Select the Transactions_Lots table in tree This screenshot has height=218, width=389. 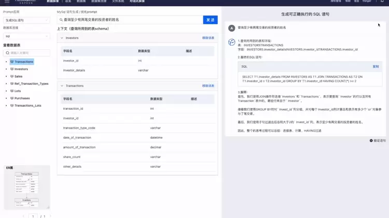(x=27, y=106)
